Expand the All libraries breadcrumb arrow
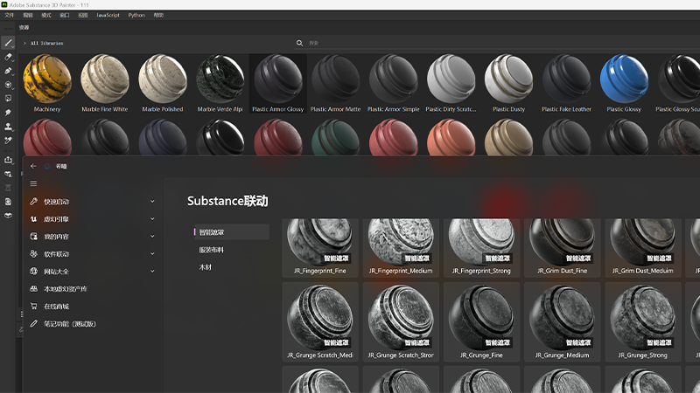 pyautogui.click(x=24, y=43)
